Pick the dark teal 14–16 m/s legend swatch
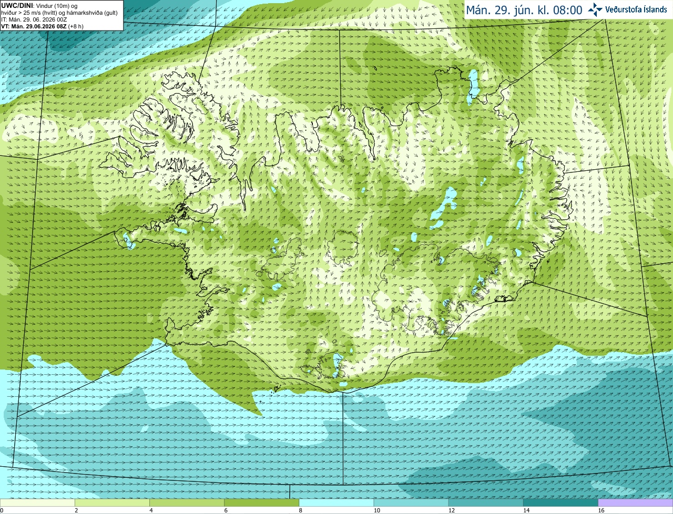The width and height of the screenshot is (673, 514). point(561,503)
